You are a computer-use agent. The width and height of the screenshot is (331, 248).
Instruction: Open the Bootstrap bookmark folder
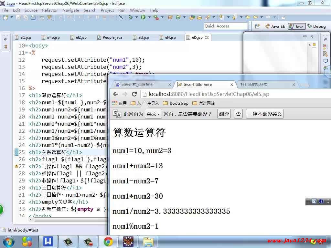click(176, 103)
